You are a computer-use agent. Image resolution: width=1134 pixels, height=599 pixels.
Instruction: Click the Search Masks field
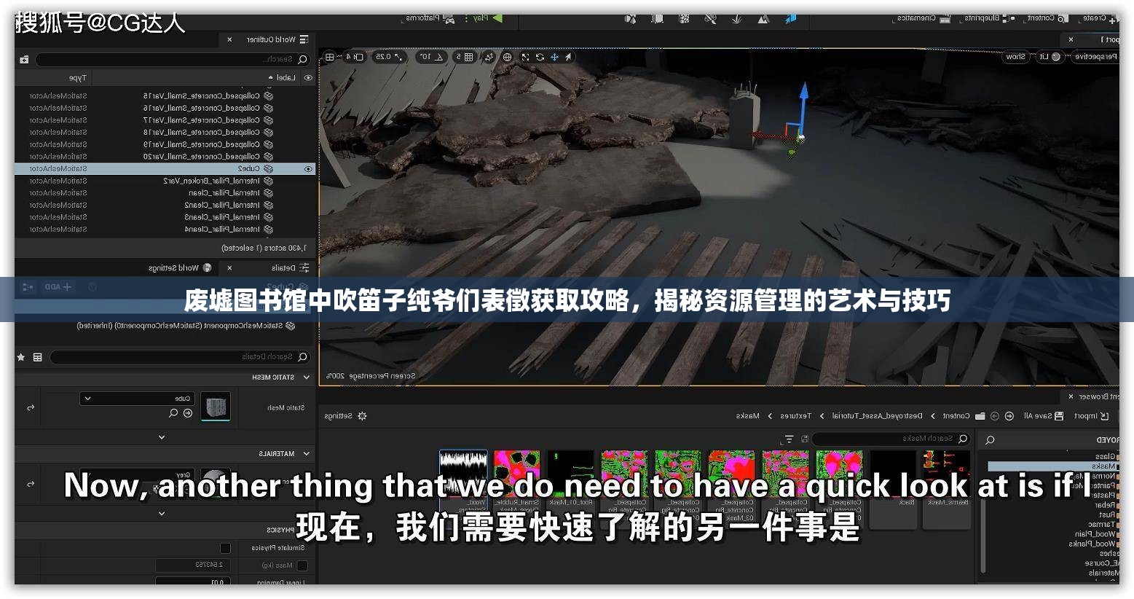891,439
